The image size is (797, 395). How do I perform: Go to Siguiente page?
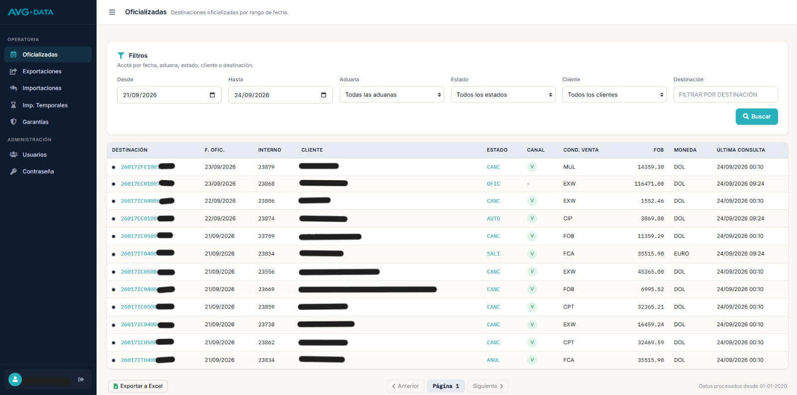click(x=488, y=386)
